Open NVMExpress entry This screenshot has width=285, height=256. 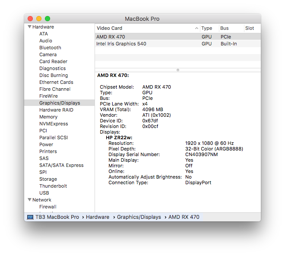coord(54,124)
